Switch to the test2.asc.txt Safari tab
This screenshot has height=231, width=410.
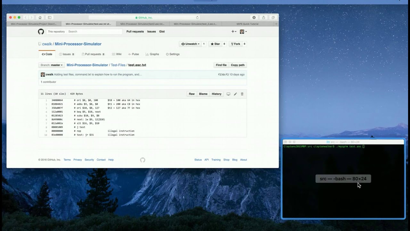coord(143,24)
